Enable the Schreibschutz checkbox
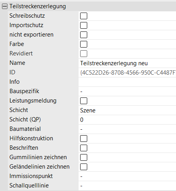The height and width of the screenshot is (191, 176). coord(84,16)
